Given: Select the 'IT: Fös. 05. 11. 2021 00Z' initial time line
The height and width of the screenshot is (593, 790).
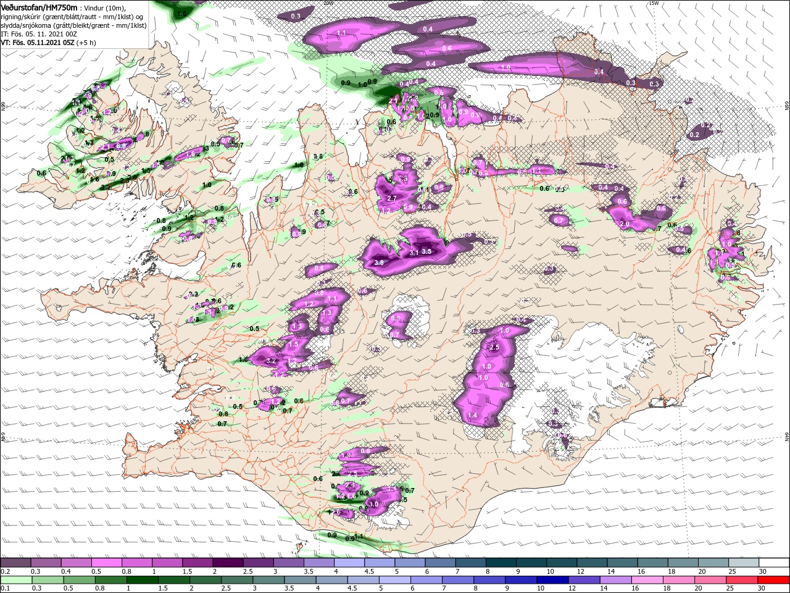Looking at the screenshot, I should (x=38, y=35).
